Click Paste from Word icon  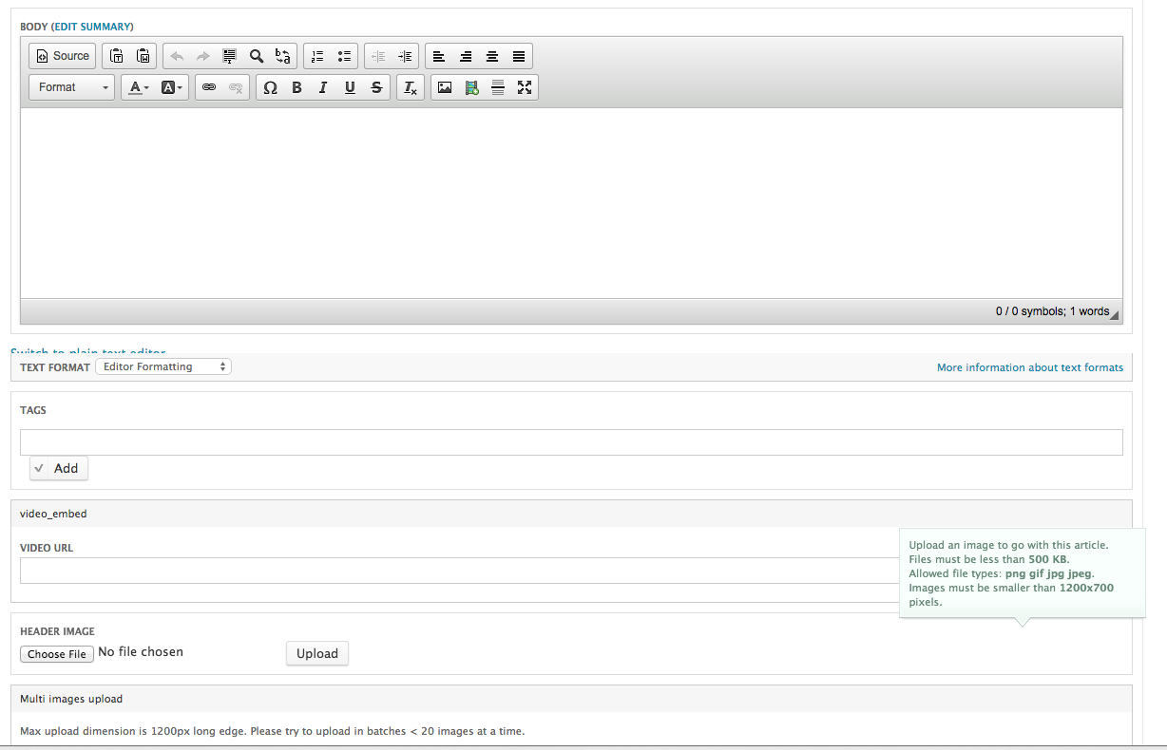pos(143,56)
